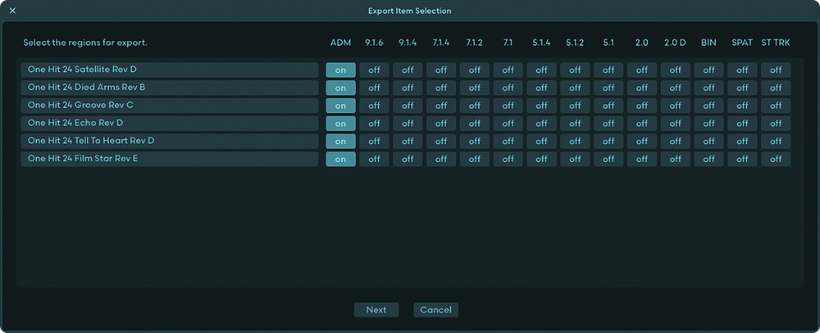Toggle SPAT for Groove Rev C

742,106
